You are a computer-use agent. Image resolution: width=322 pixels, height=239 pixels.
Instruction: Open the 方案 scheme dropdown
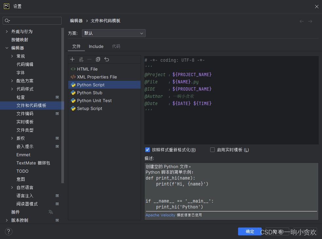(x=113, y=33)
